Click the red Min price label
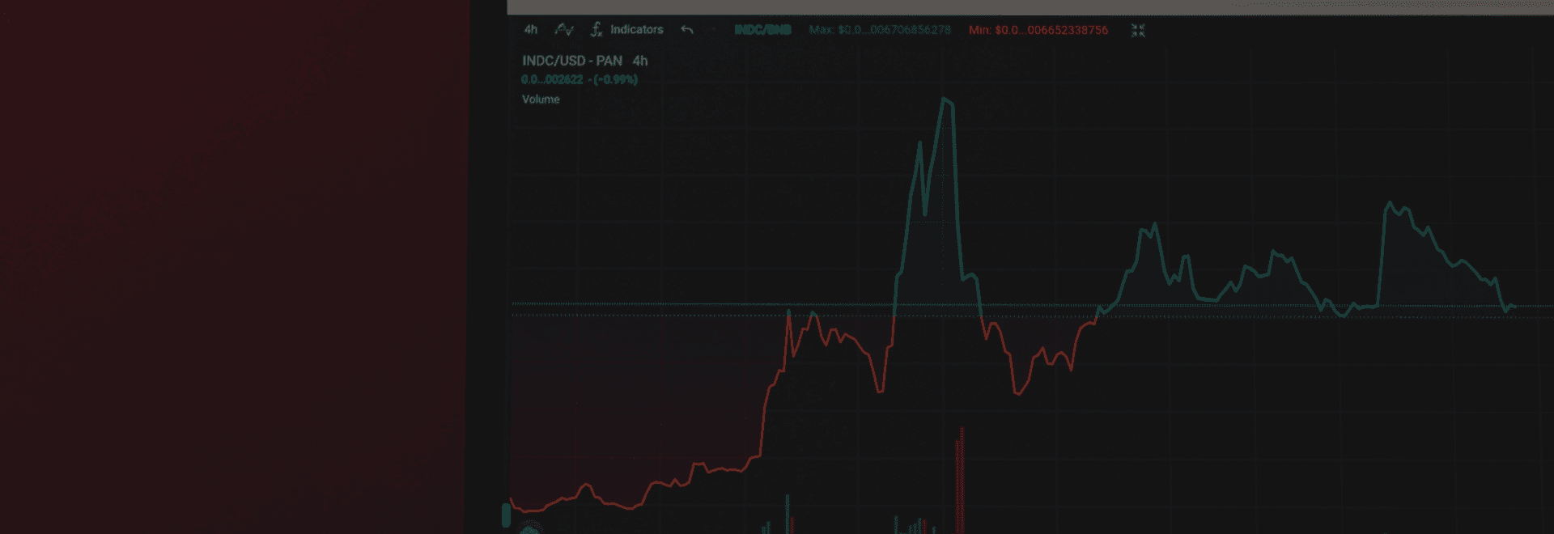Viewport: 1554px width, 534px height. (x=1038, y=30)
